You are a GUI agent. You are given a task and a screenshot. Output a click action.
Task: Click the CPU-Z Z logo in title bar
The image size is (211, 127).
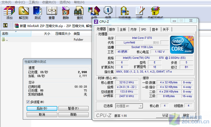coord(96,22)
